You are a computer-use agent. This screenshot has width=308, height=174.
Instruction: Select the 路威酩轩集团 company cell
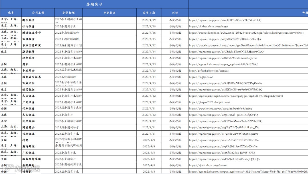pyautogui.click(x=38, y=159)
